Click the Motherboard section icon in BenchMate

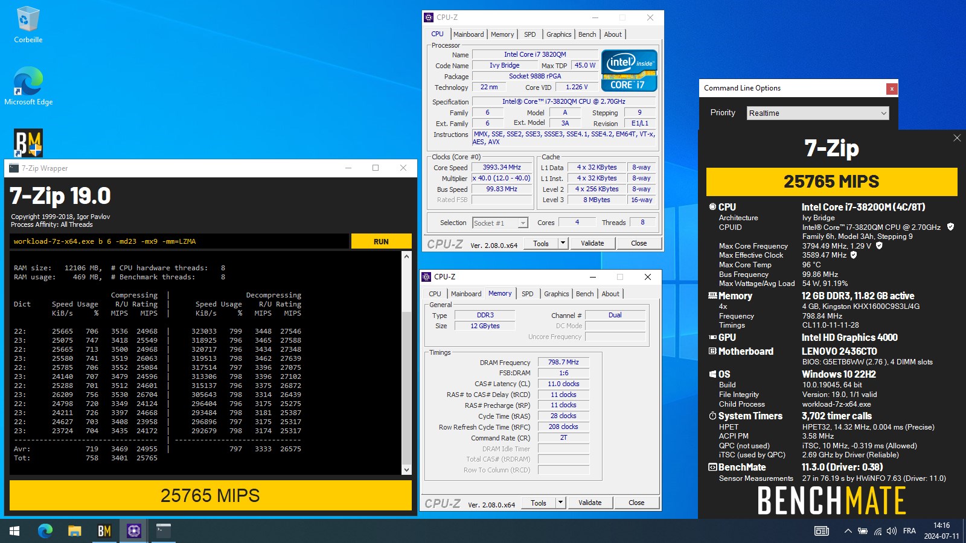712,351
